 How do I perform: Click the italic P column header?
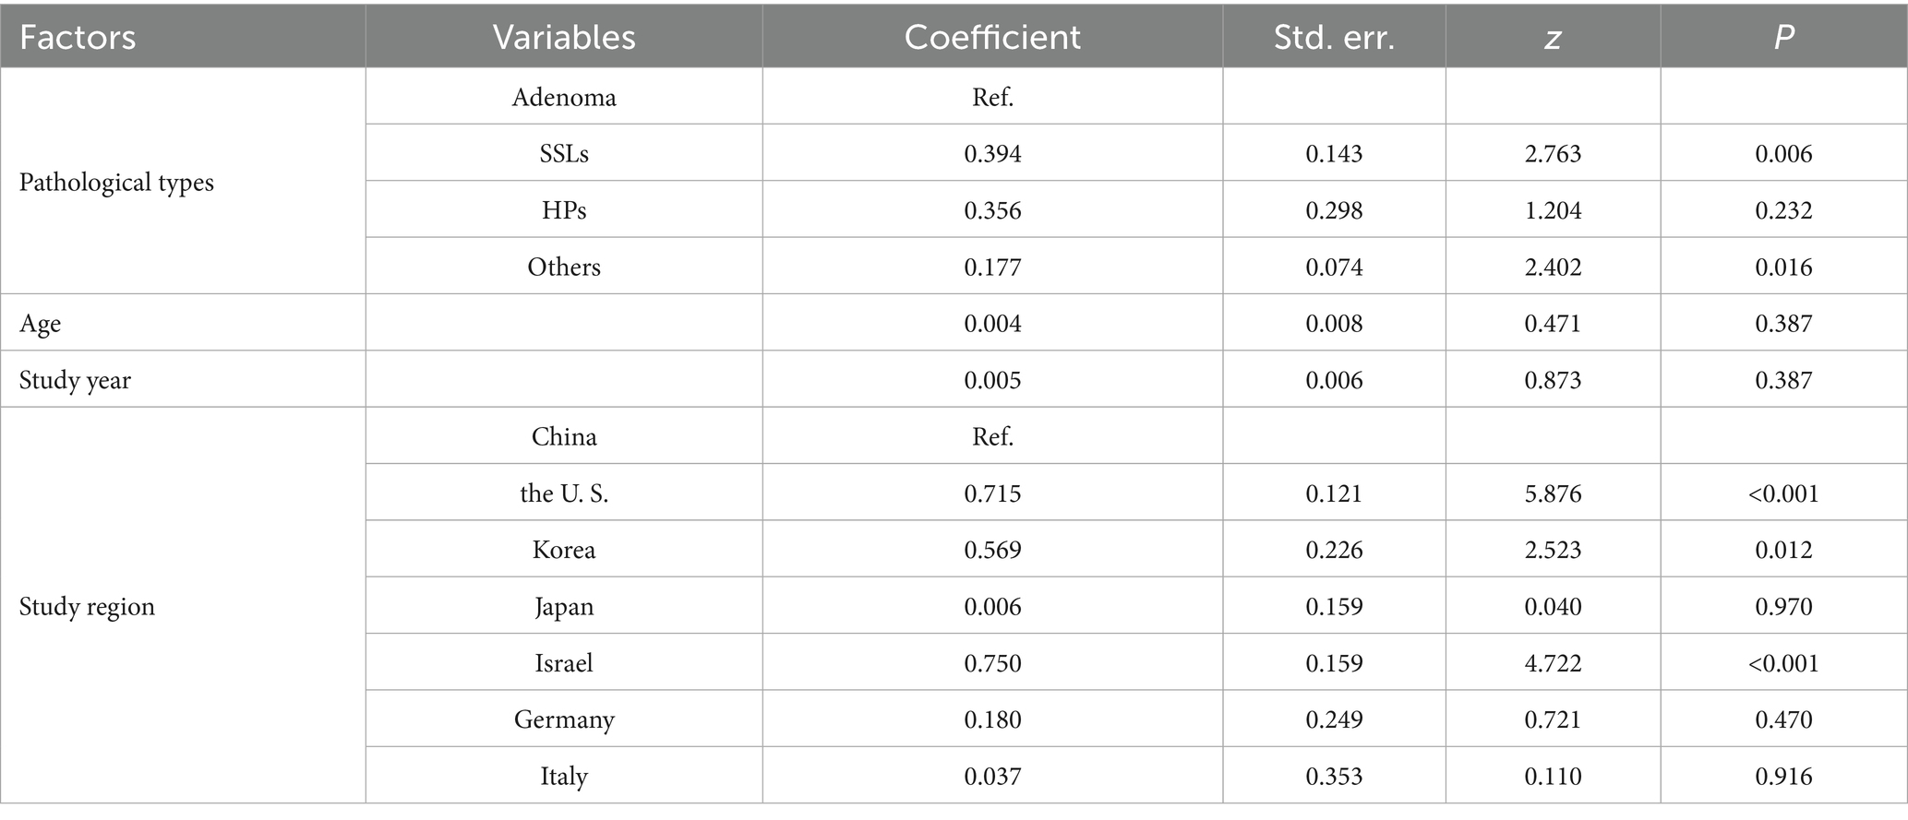point(1783,37)
